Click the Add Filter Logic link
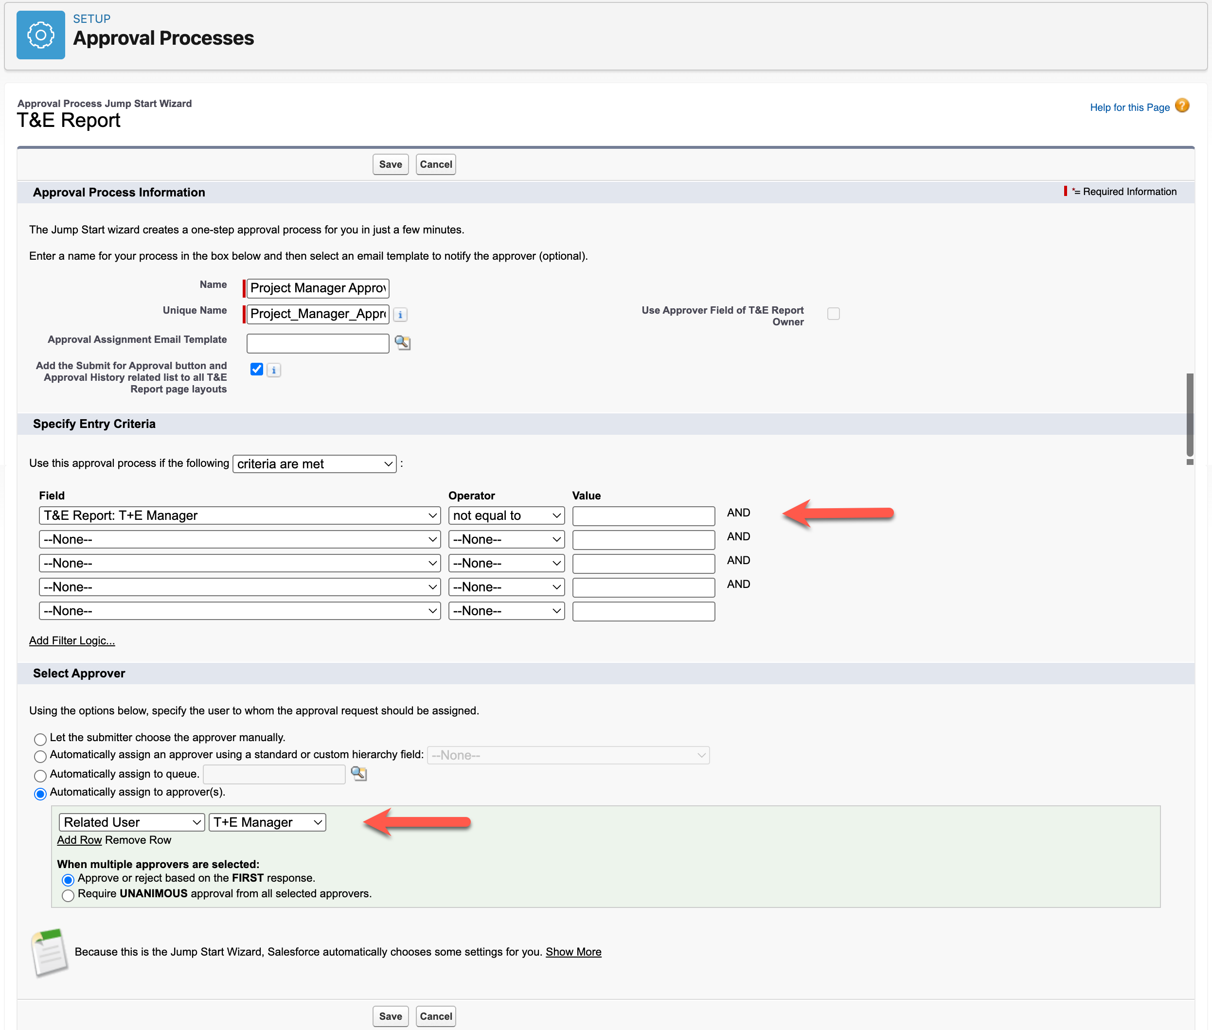The width and height of the screenshot is (1212, 1030). point(72,640)
